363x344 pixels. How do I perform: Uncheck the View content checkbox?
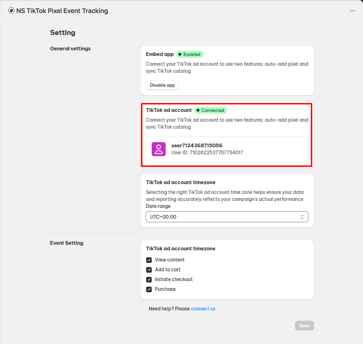pyautogui.click(x=149, y=260)
